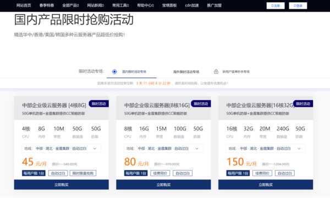Click the 15M 带宽 spec value
Screen dimensions: 330x198
pyautogui.click(x=161, y=129)
